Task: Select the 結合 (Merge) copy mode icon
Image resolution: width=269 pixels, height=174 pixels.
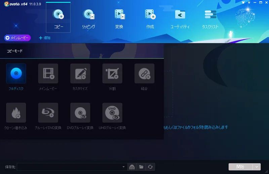Action: [144, 73]
